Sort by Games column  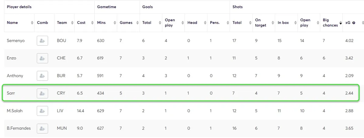tap(137, 23)
